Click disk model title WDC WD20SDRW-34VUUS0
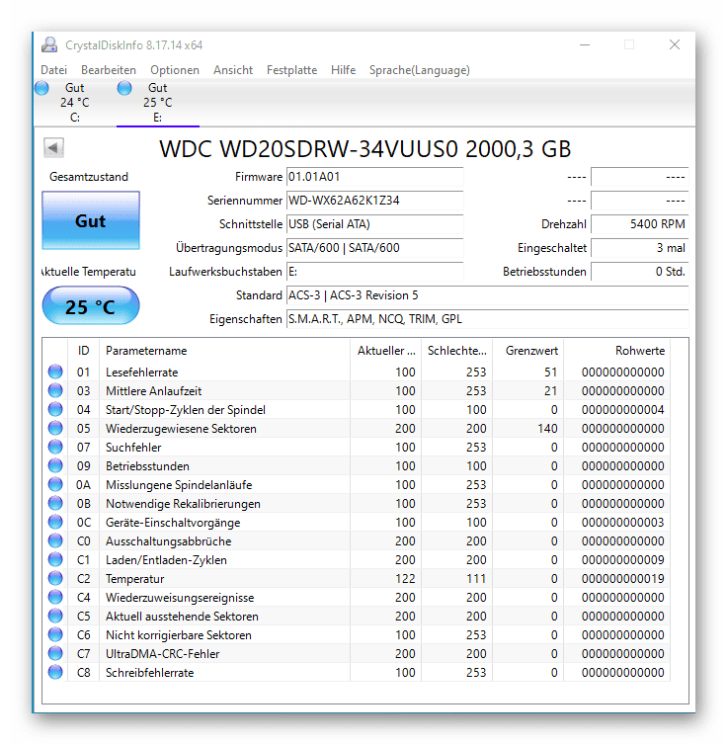The height and width of the screenshot is (745, 727). pyautogui.click(x=364, y=149)
